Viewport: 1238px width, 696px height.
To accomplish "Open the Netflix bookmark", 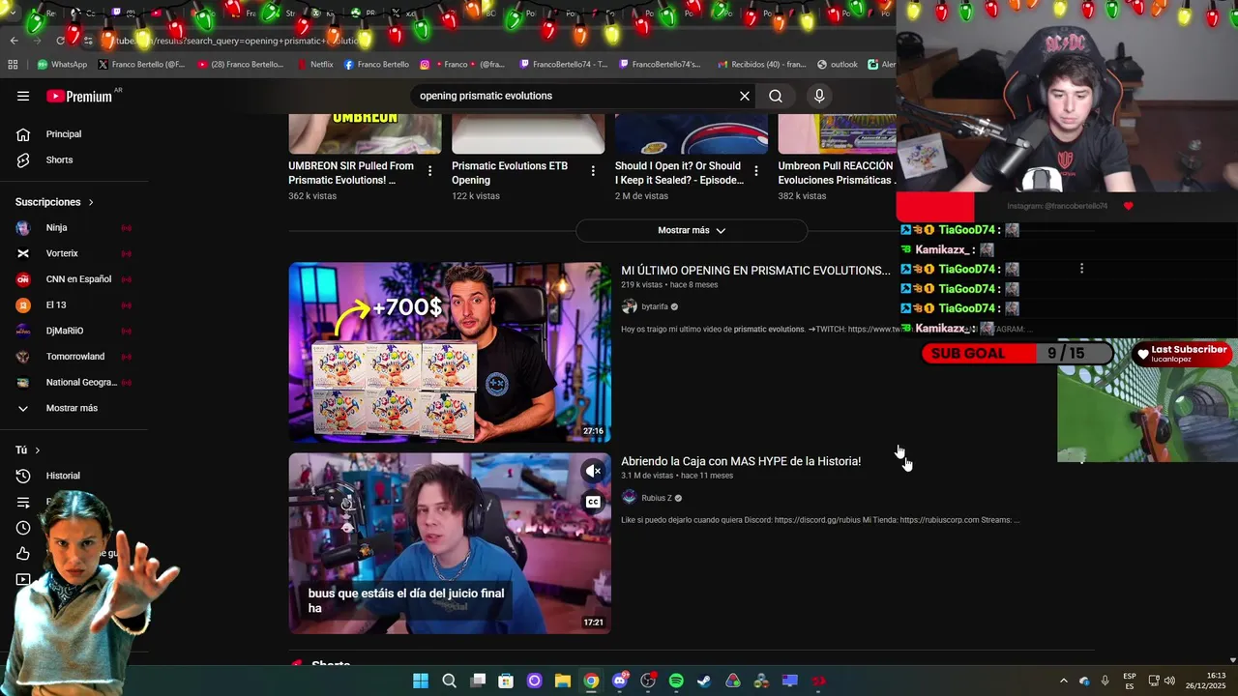I will (x=314, y=65).
